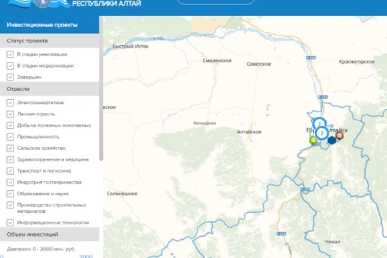Disable "Информационные технологии" checkbox

click(x=10, y=223)
